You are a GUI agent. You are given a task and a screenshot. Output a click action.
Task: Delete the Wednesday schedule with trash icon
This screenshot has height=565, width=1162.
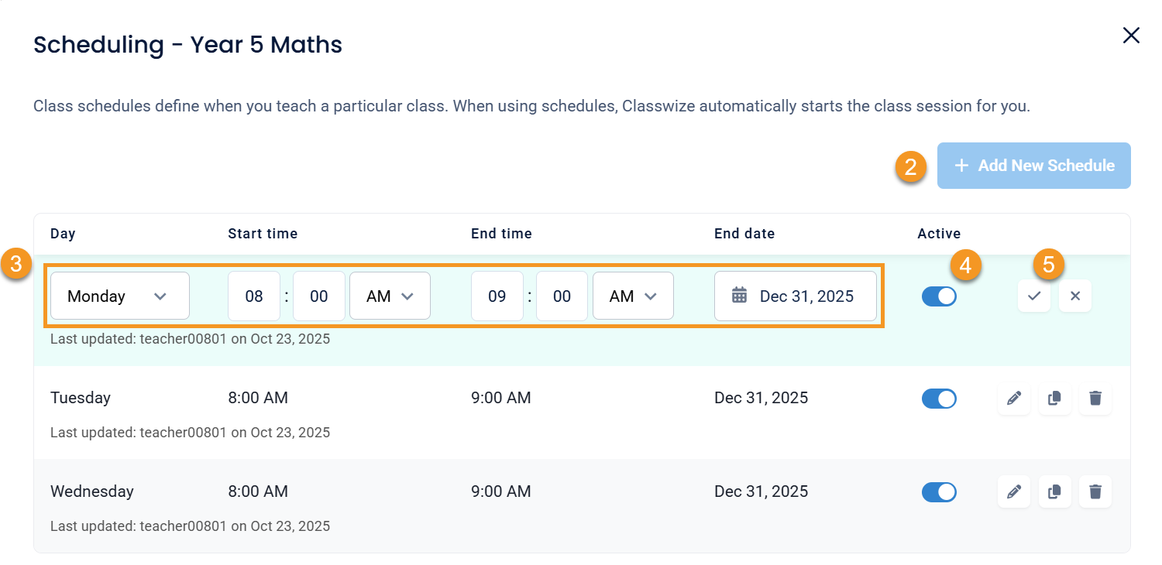click(1095, 491)
